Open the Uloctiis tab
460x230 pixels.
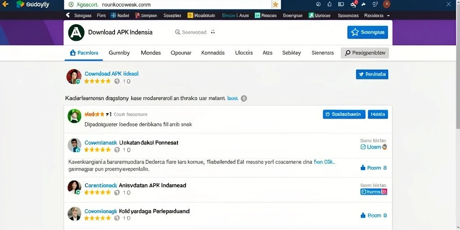pos(244,53)
